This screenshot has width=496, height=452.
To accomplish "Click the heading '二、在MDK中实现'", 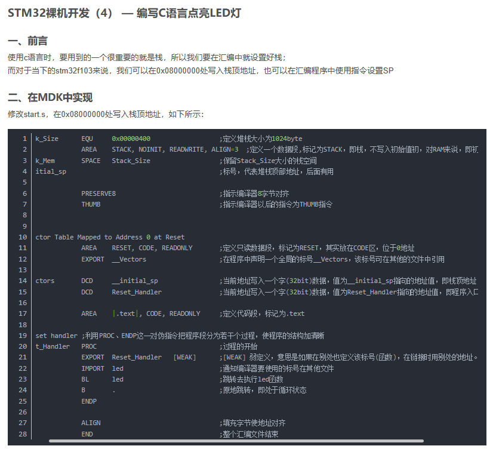I will click(50, 97).
